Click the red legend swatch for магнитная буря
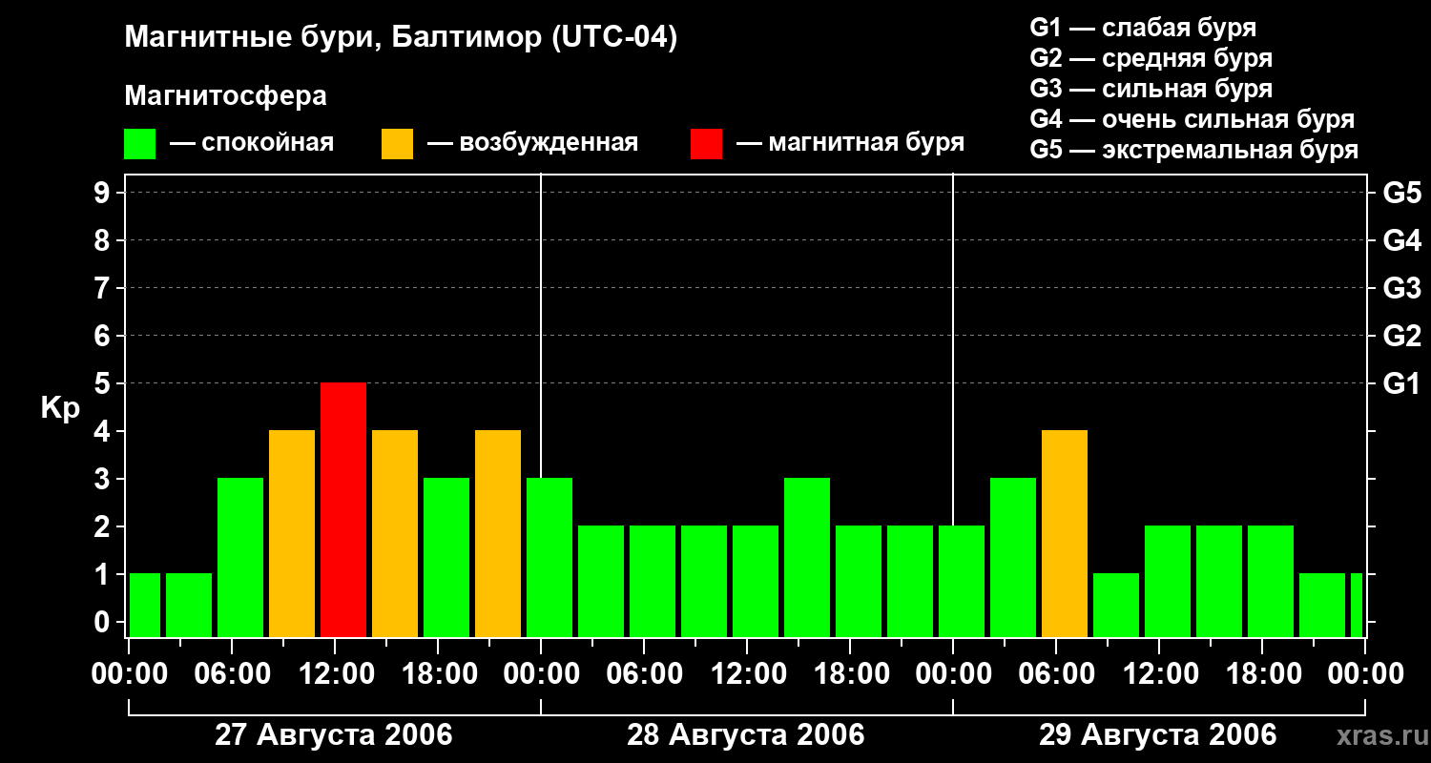Image resolution: width=1431 pixels, height=763 pixels. point(707,144)
